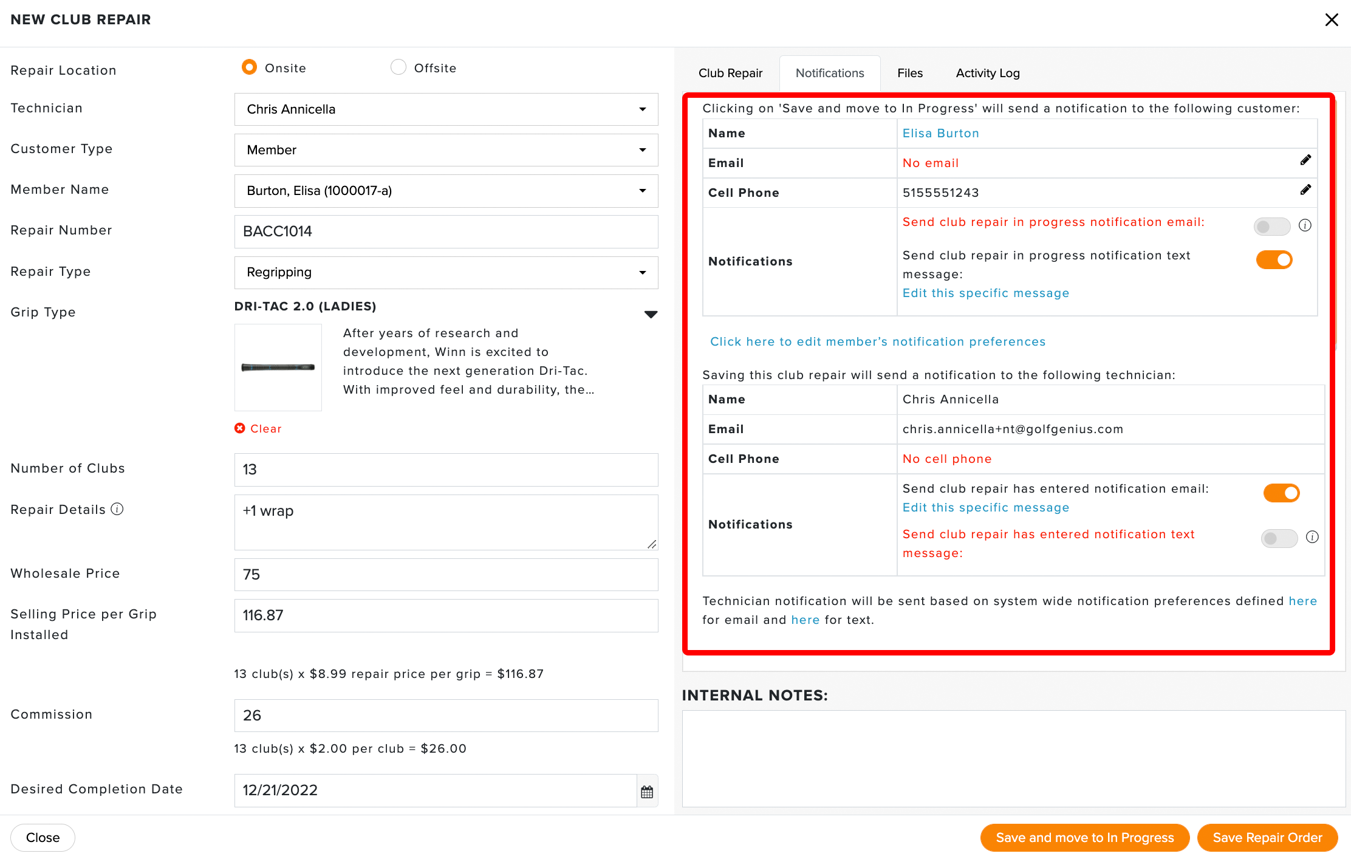The image size is (1351, 859).
Task: Open the Customer Type dropdown
Action: pos(446,150)
